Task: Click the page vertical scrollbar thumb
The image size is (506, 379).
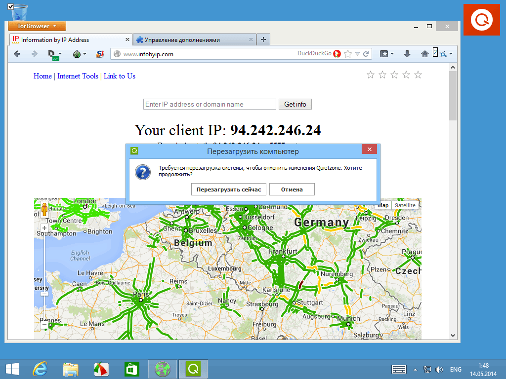Action: click(x=453, y=96)
